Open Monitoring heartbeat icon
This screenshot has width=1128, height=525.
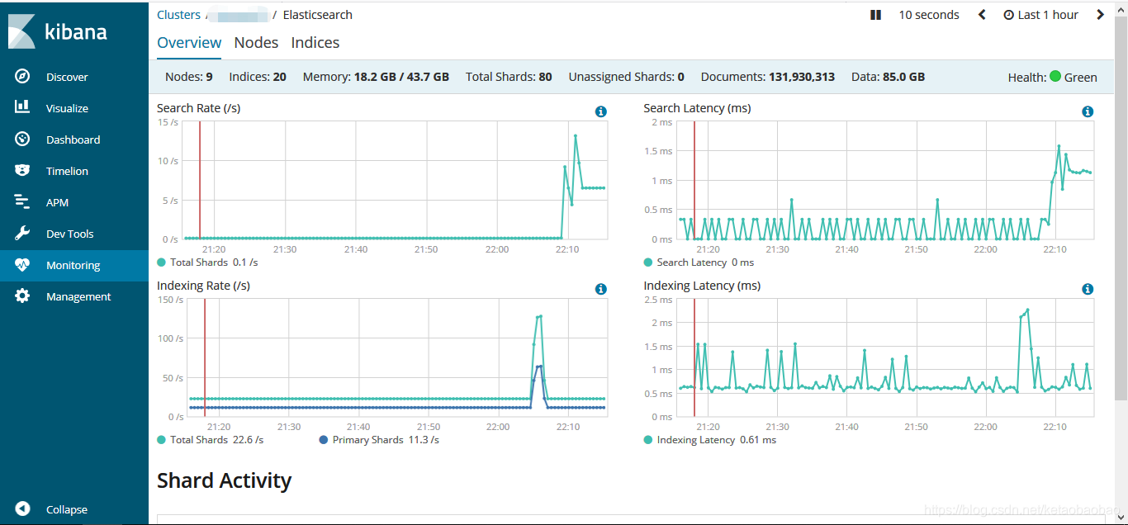(22, 265)
